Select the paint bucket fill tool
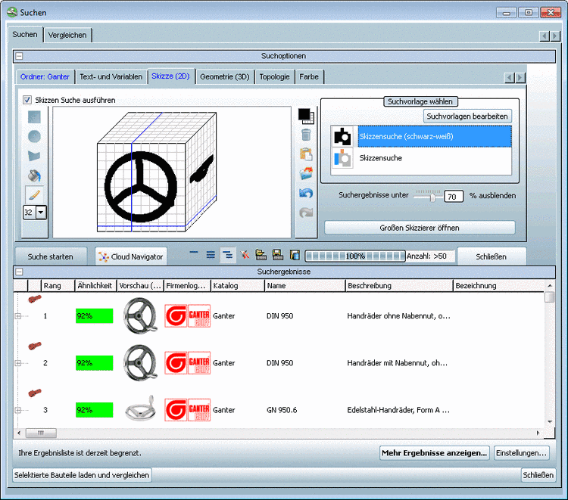The image size is (568, 500). [35, 175]
